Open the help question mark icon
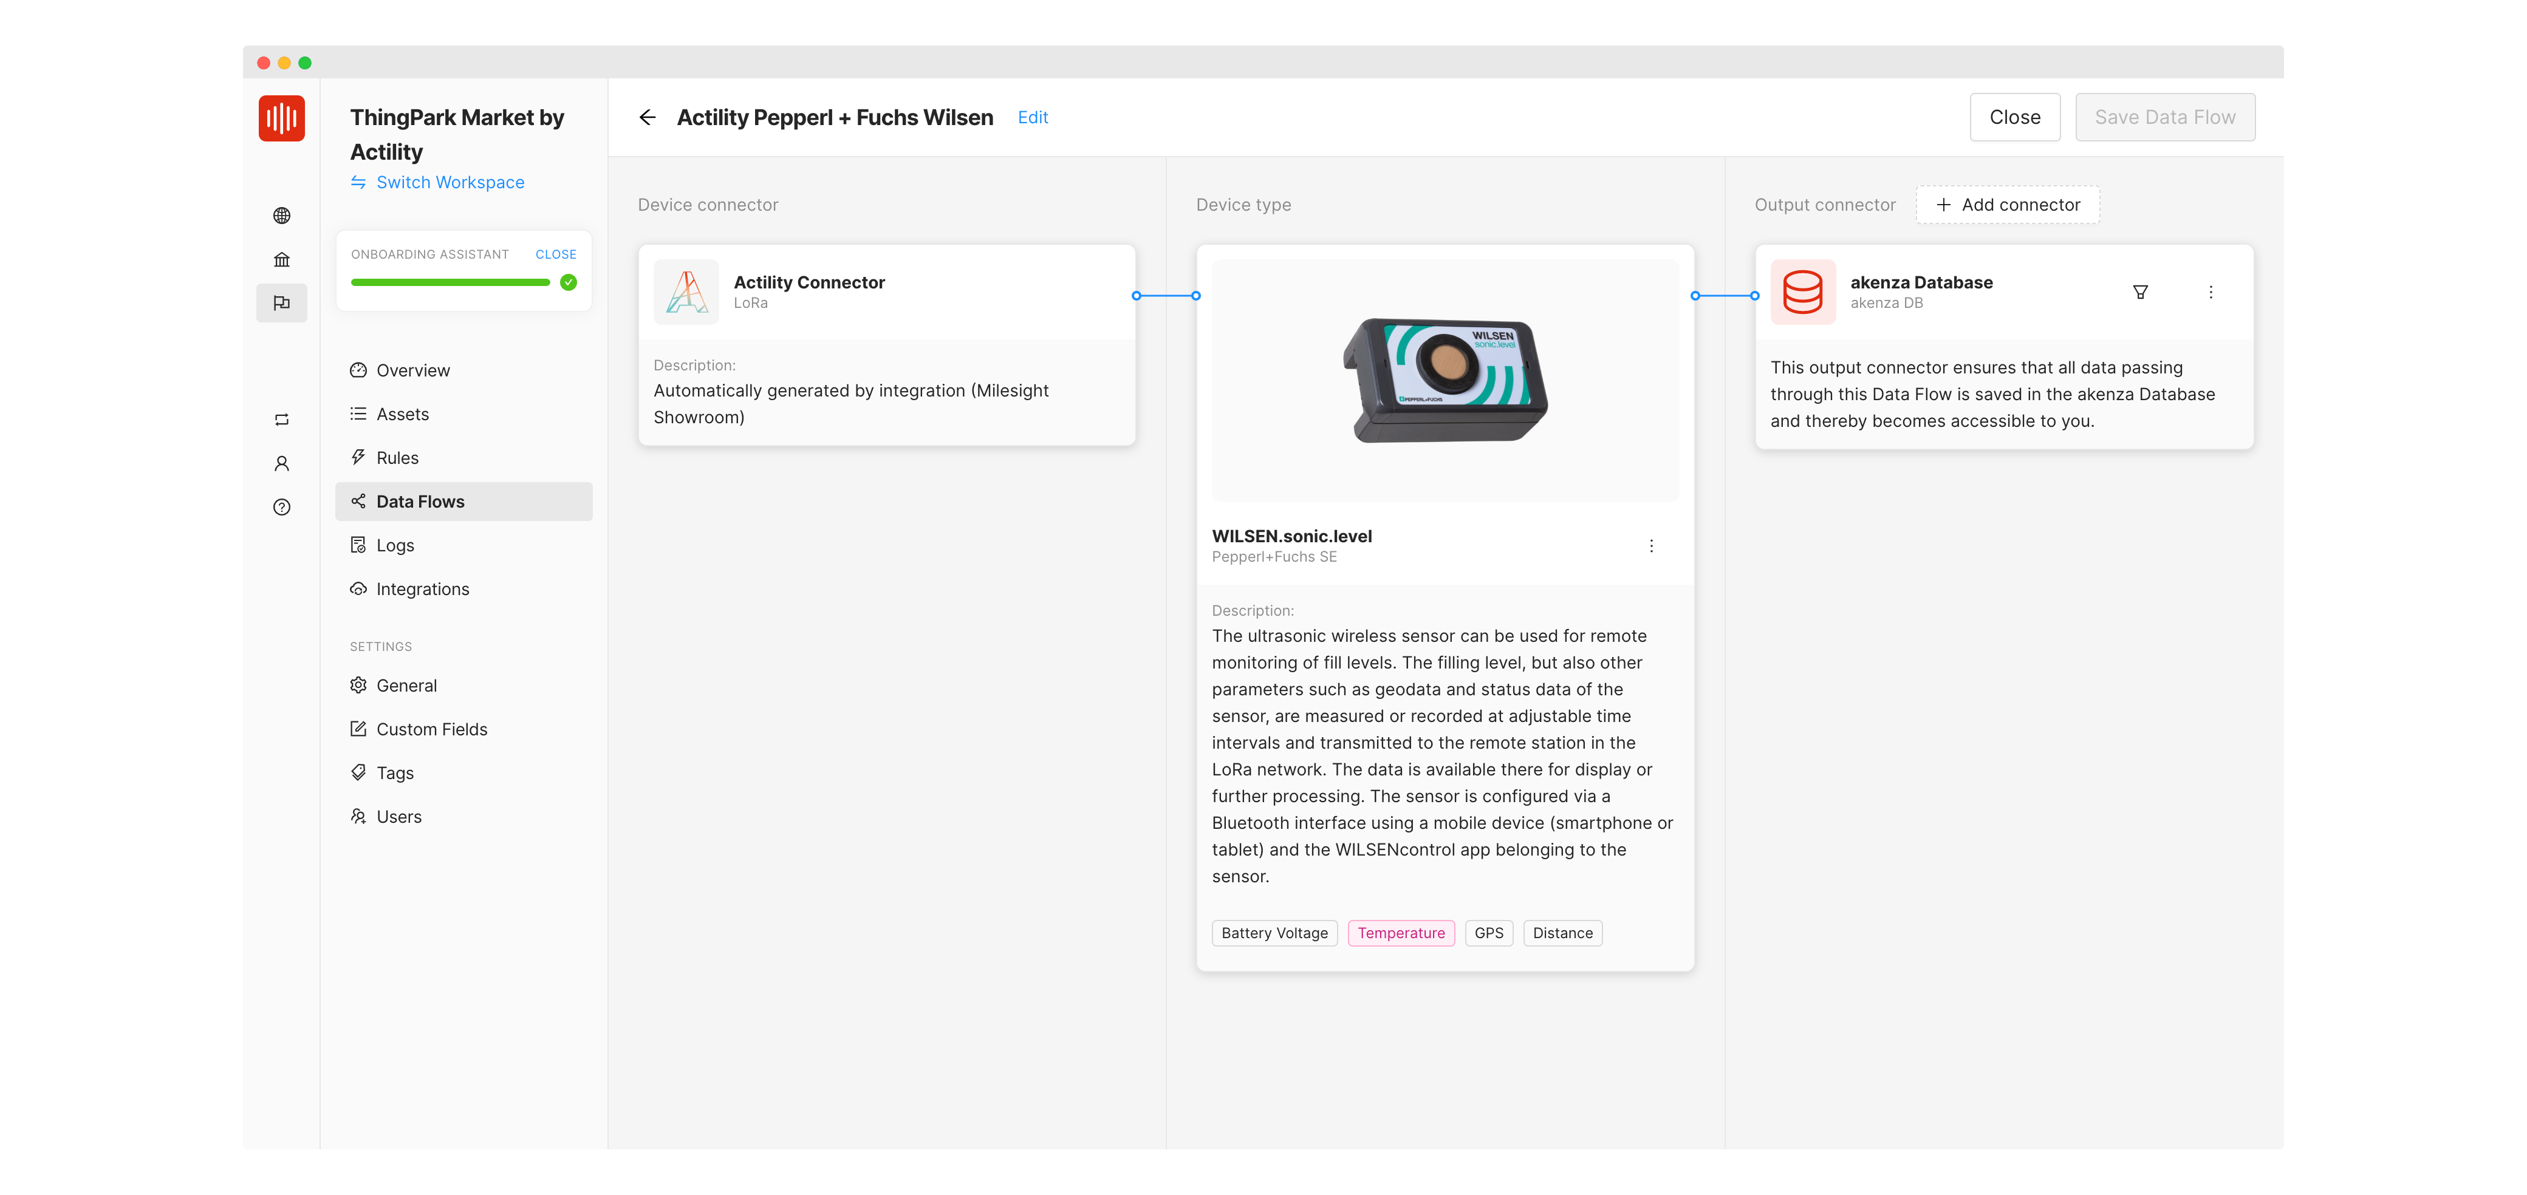The image size is (2527, 1195). tap(281, 507)
